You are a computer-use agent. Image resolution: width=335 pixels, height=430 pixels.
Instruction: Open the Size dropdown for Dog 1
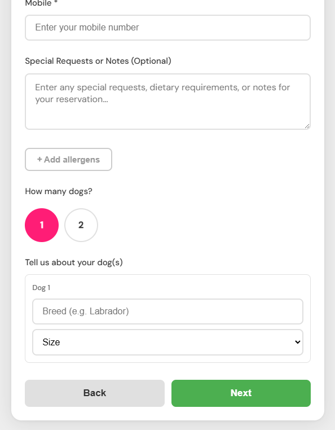tap(167, 342)
